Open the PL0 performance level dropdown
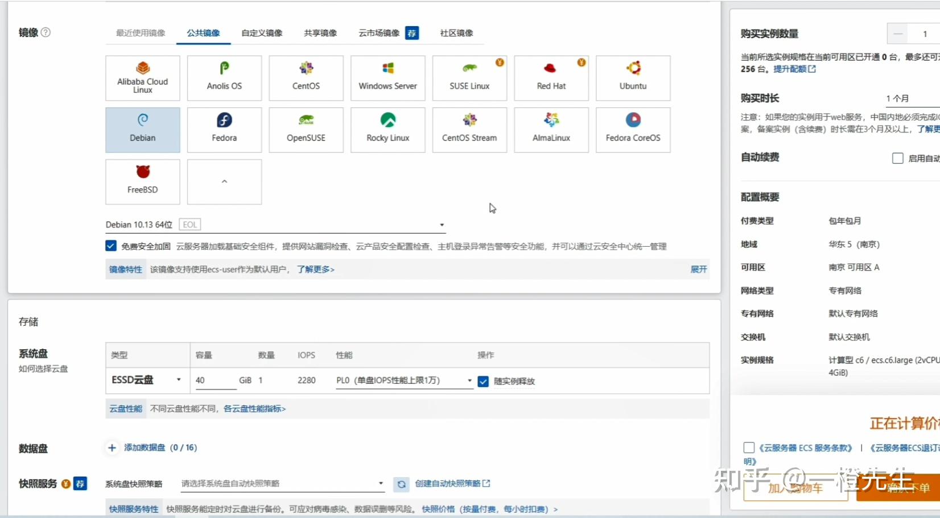Viewport: 940px width, 518px height. click(x=404, y=380)
